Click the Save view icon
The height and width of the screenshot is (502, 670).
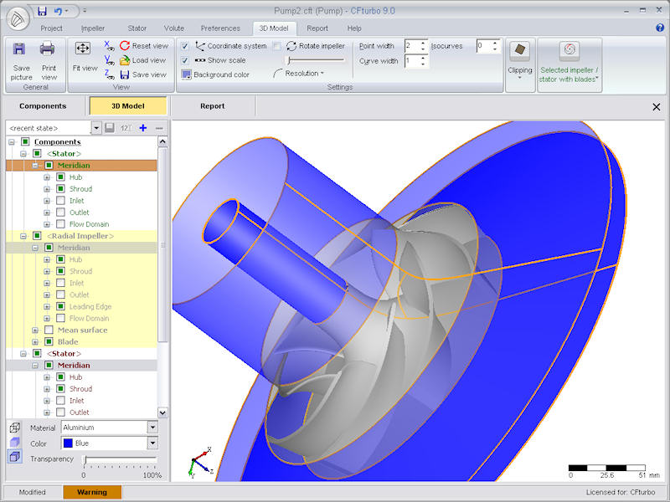pos(125,74)
